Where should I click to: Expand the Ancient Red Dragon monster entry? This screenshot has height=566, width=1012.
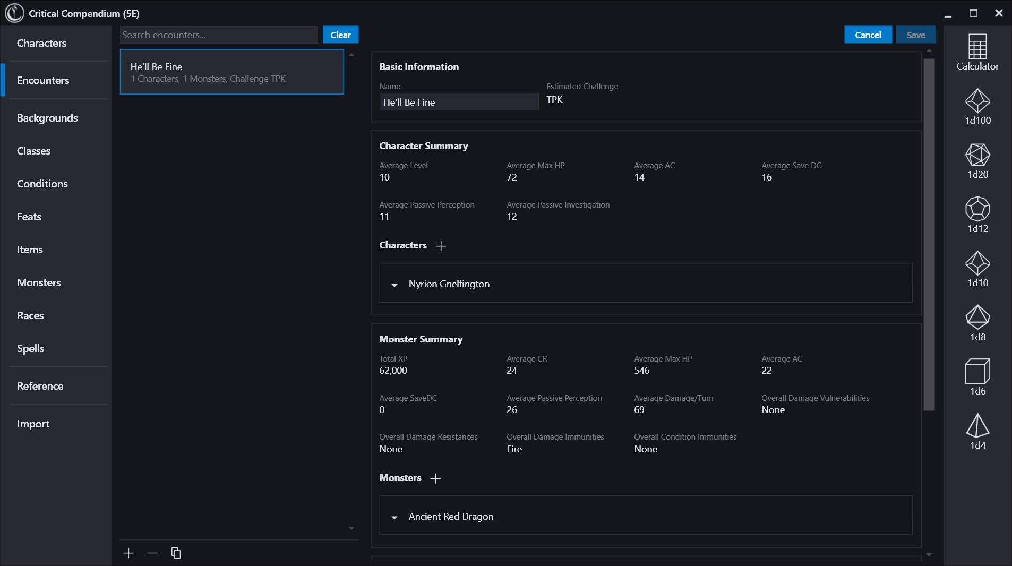(394, 518)
